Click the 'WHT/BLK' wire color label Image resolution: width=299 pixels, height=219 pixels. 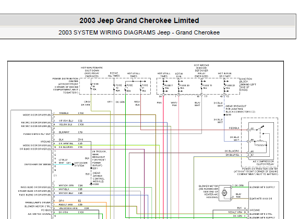[64, 189]
